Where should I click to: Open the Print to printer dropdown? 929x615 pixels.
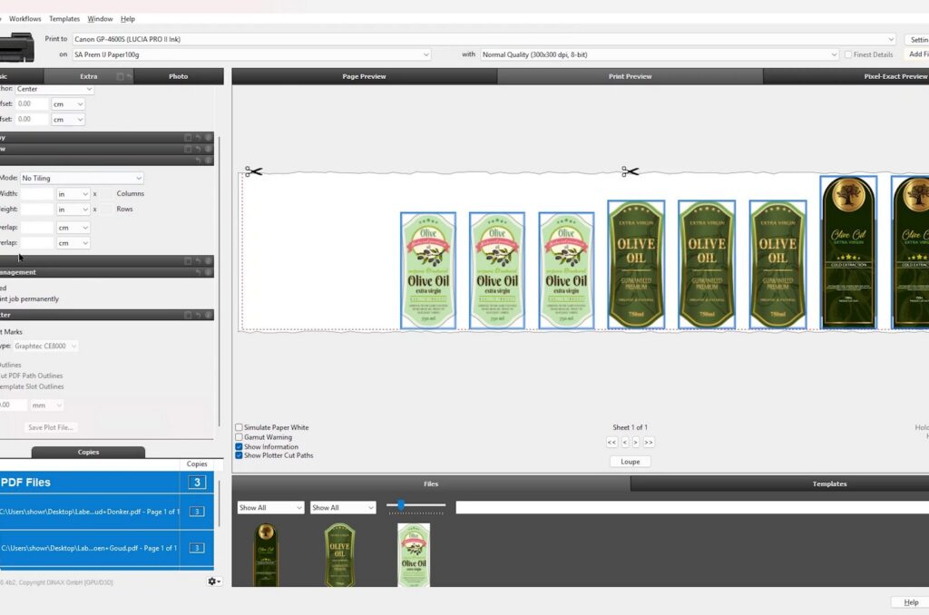pyautogui.click(x=484, y=39)
